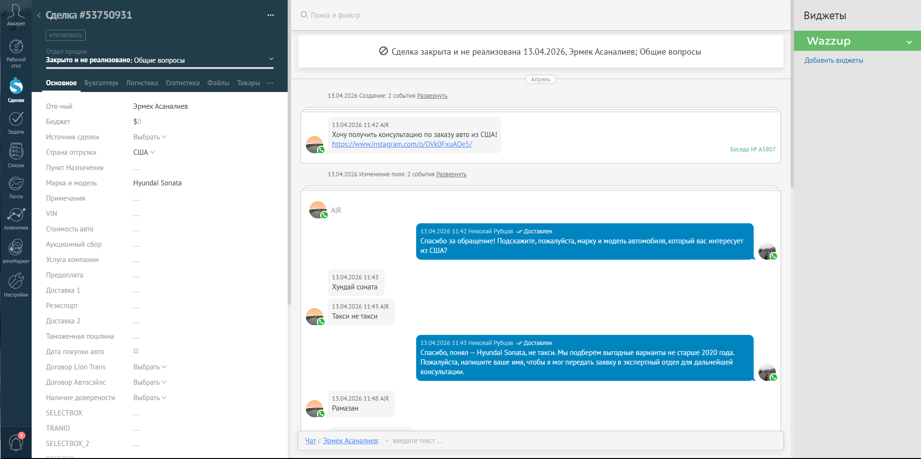The image size is (921, 459).
Task: Click the Хундай соната message
Action: (x=356, y=282)
